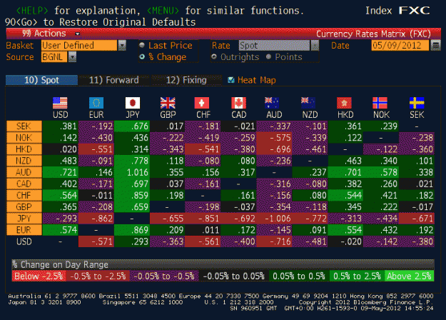The height and width of the screenshot is (320, 446).
Task: Click the Rate Spot field
Action: pos(275,45)
